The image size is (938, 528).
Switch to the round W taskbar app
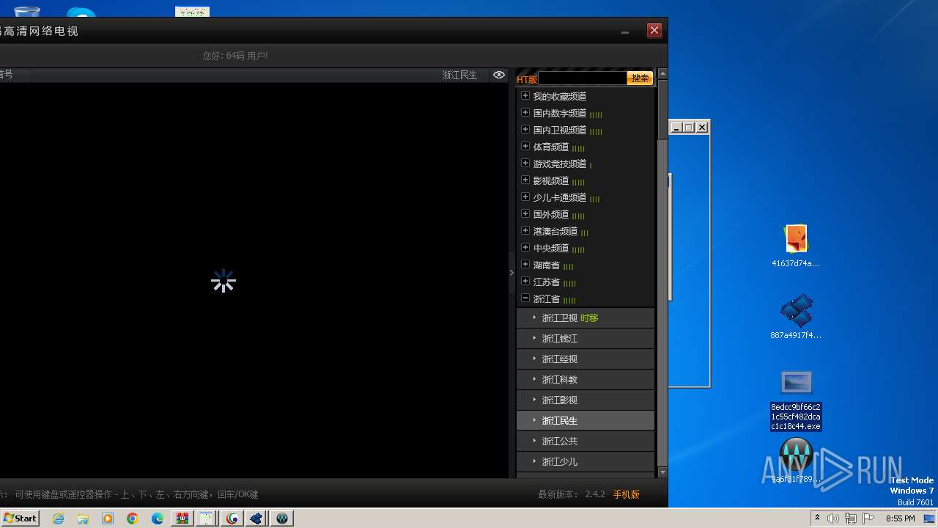point(282,518)
